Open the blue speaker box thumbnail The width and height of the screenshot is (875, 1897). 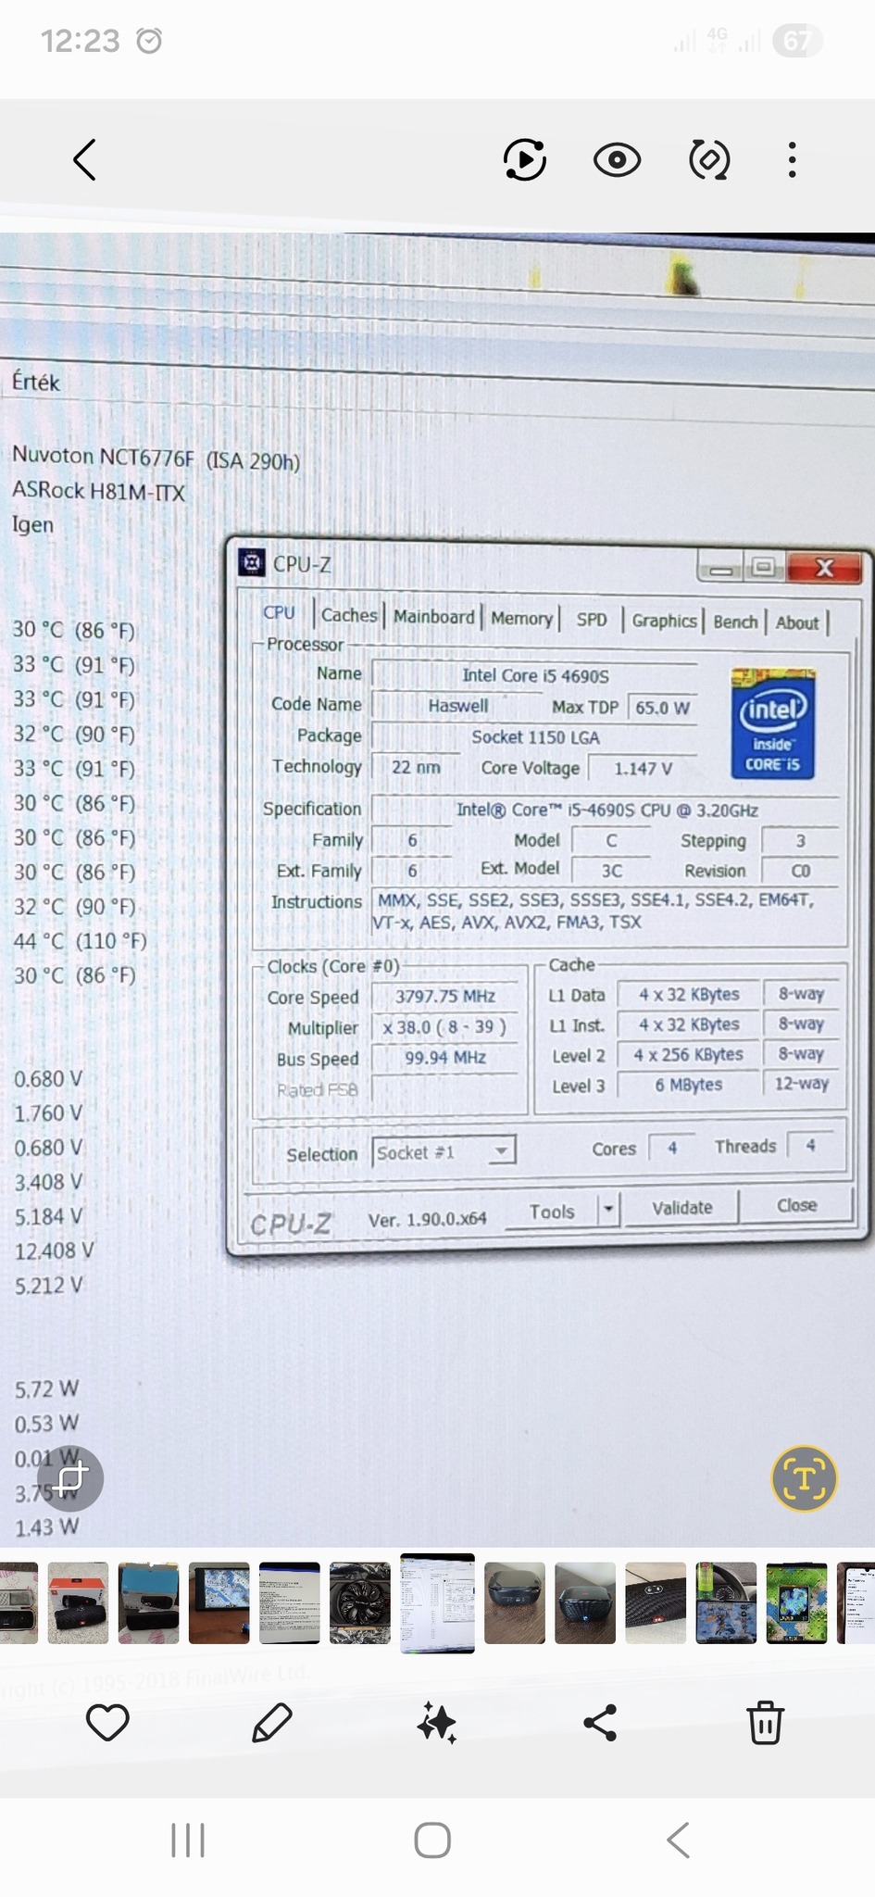tap(148, 1603)
